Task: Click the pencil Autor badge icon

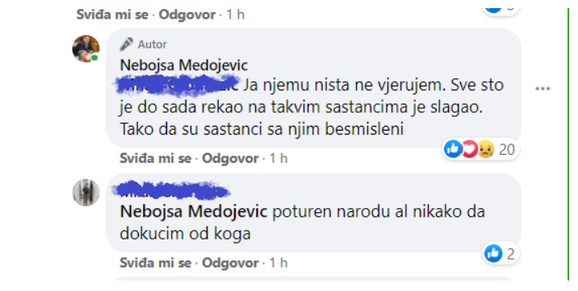Action: click(x=126, y=44)
